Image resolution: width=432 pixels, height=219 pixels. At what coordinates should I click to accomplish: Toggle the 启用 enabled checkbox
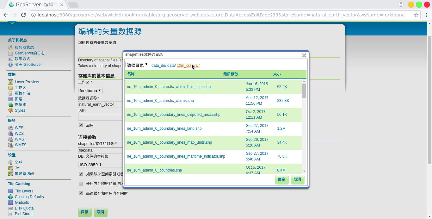click(81, 125)
